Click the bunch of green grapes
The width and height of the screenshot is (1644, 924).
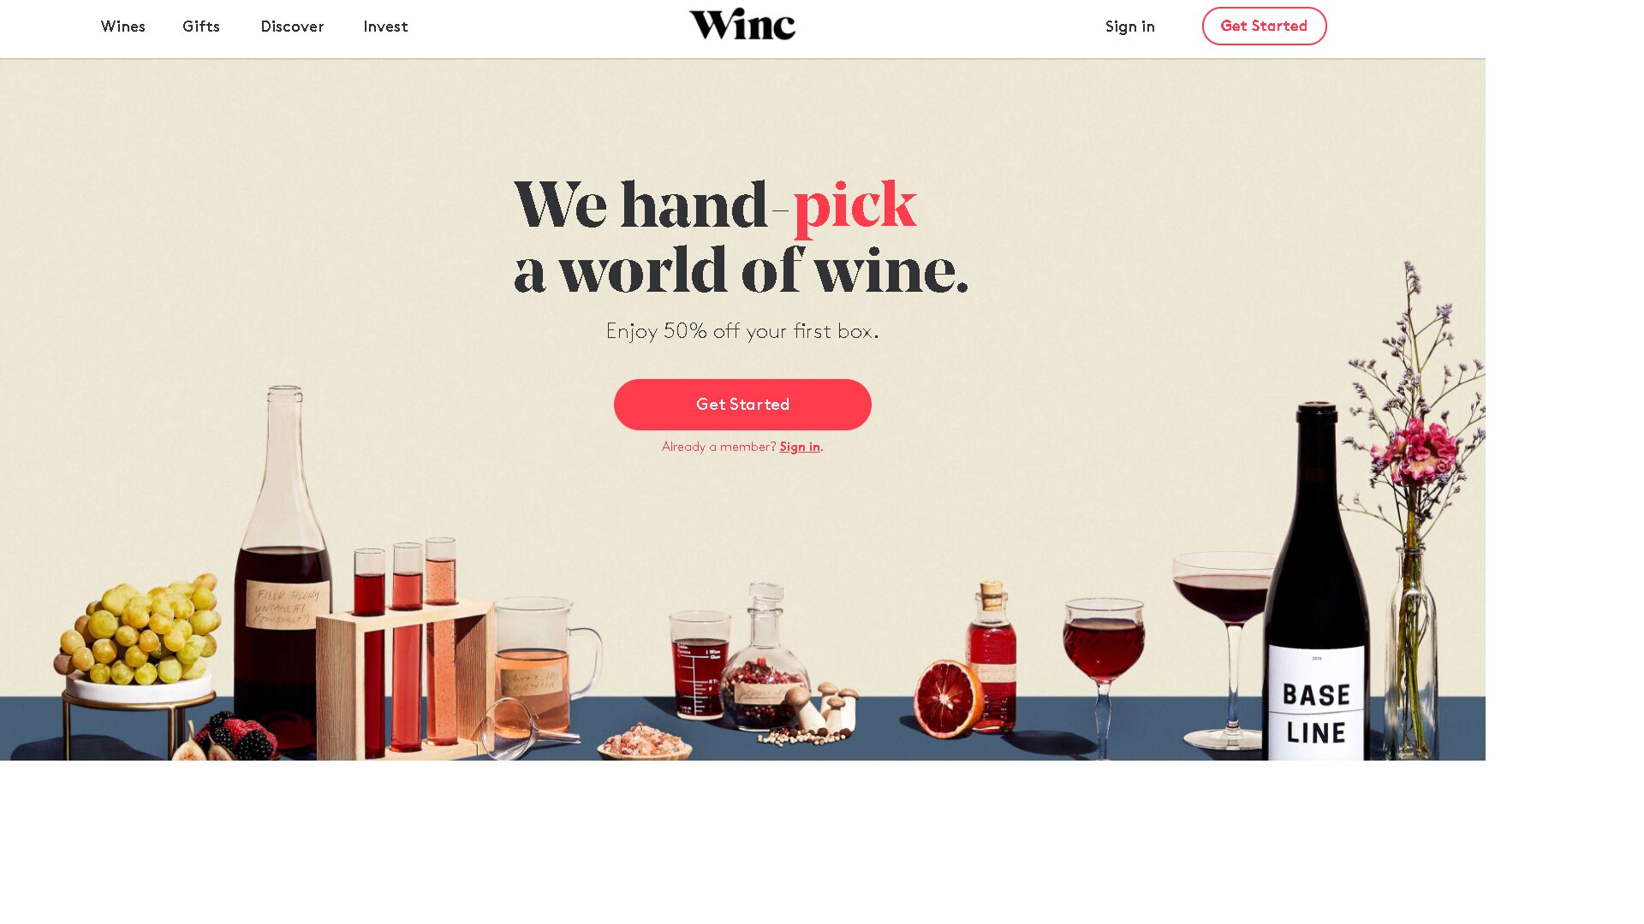point(137,629)
